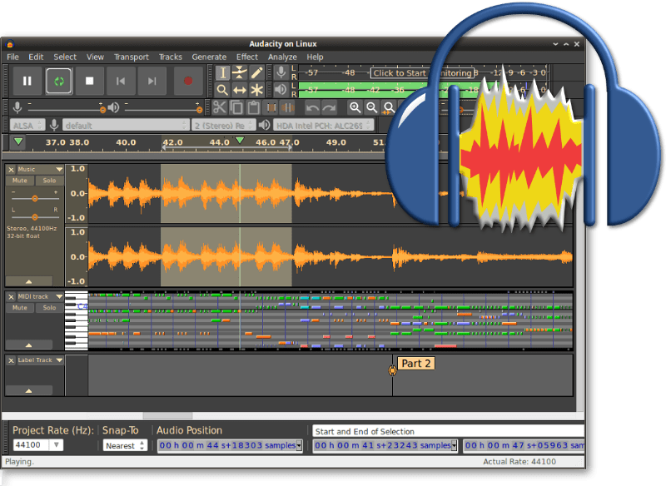Close the Label Track with X
The height and width of the screenshot is (486, 666).
[11, 360]
